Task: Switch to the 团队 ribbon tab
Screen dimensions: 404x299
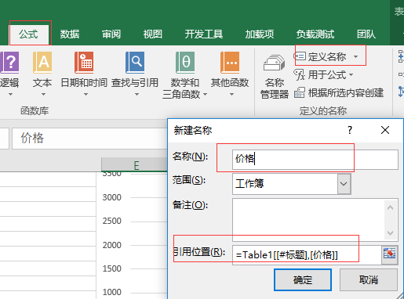Action: (x=366, y=34)
